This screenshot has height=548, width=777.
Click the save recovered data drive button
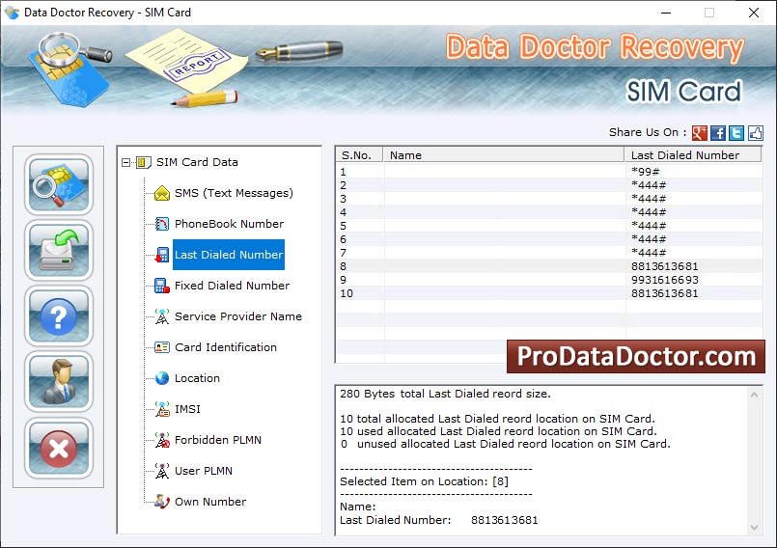(59, 250)
